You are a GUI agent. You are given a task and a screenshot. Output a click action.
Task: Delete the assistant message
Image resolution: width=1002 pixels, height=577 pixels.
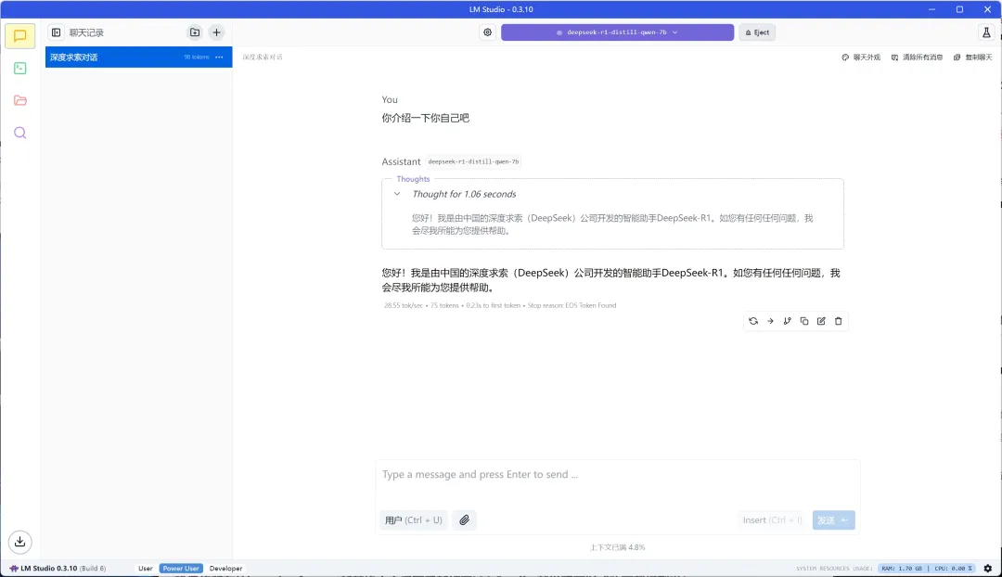click(839, 321)
